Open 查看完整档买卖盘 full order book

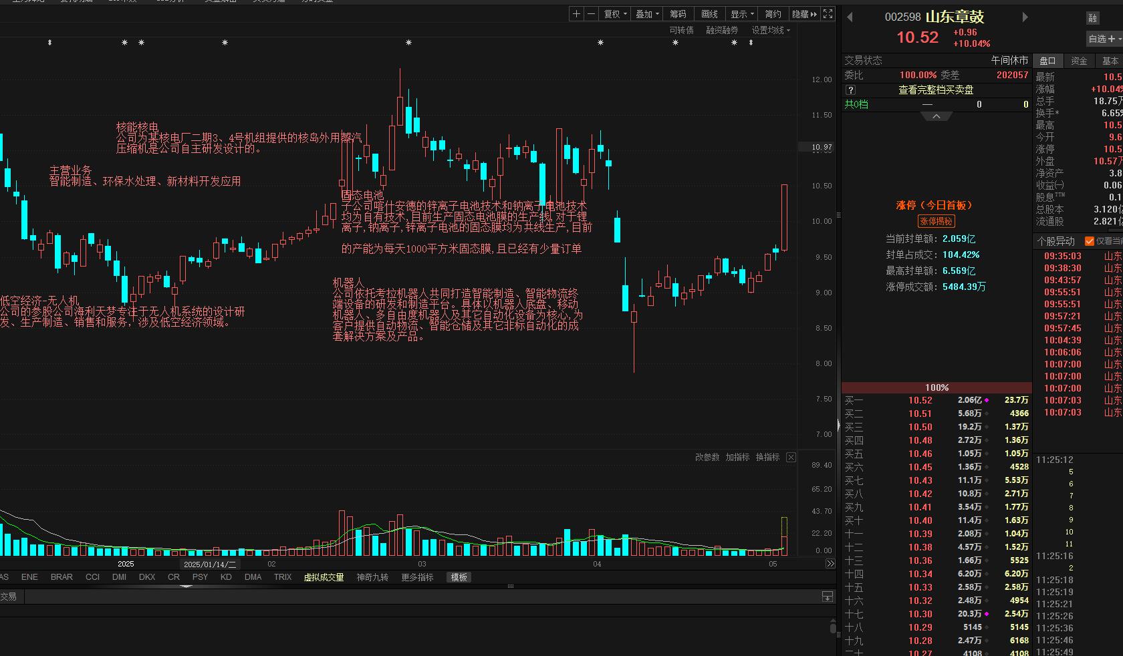tap(936, 90)
